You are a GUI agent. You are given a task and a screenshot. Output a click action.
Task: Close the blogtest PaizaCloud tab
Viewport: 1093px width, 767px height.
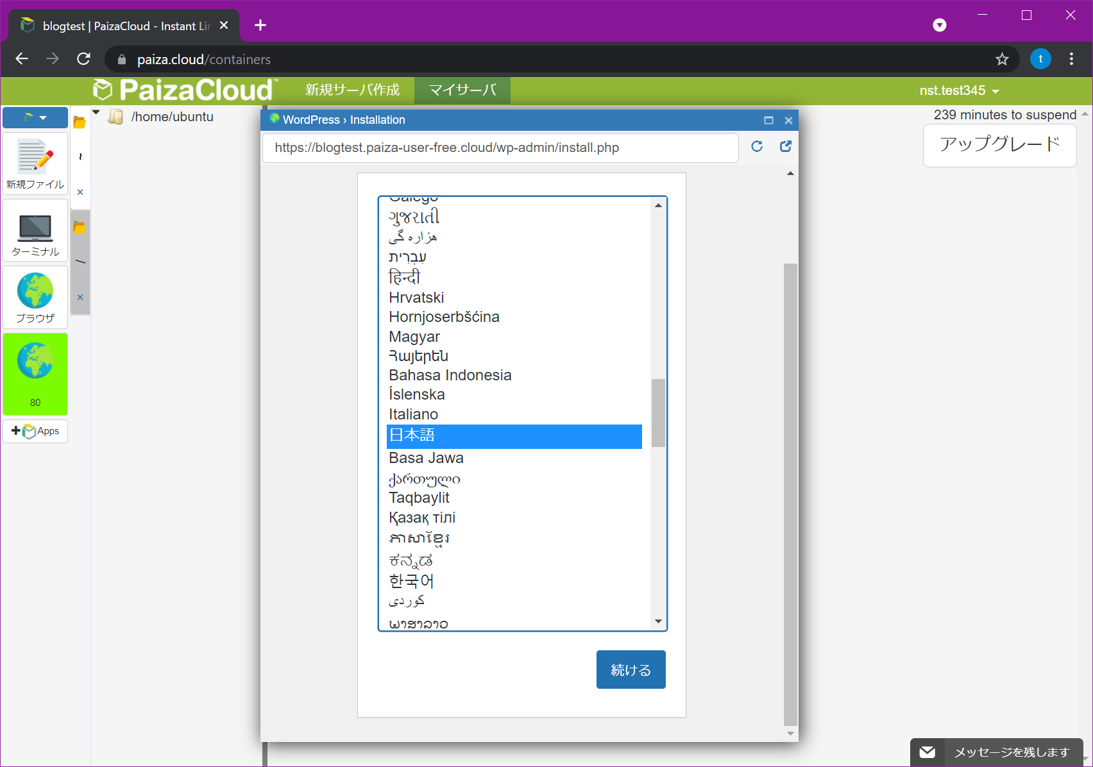tap(224, 25)
